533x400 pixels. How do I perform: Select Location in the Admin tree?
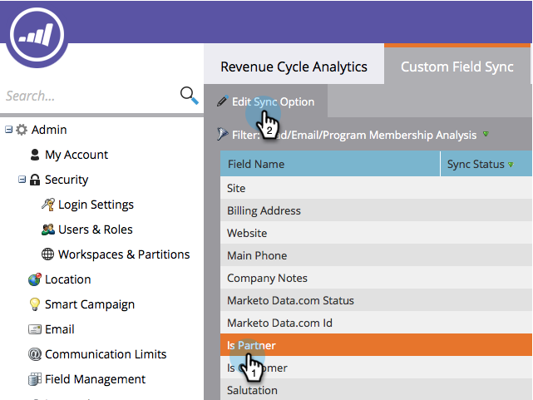click(x=67, y=279)
